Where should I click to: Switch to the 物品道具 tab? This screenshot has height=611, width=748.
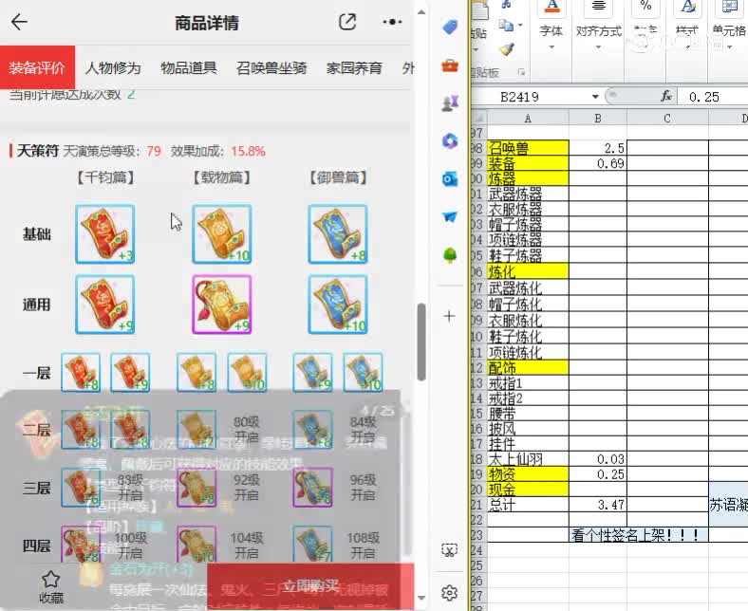[189, 67]
